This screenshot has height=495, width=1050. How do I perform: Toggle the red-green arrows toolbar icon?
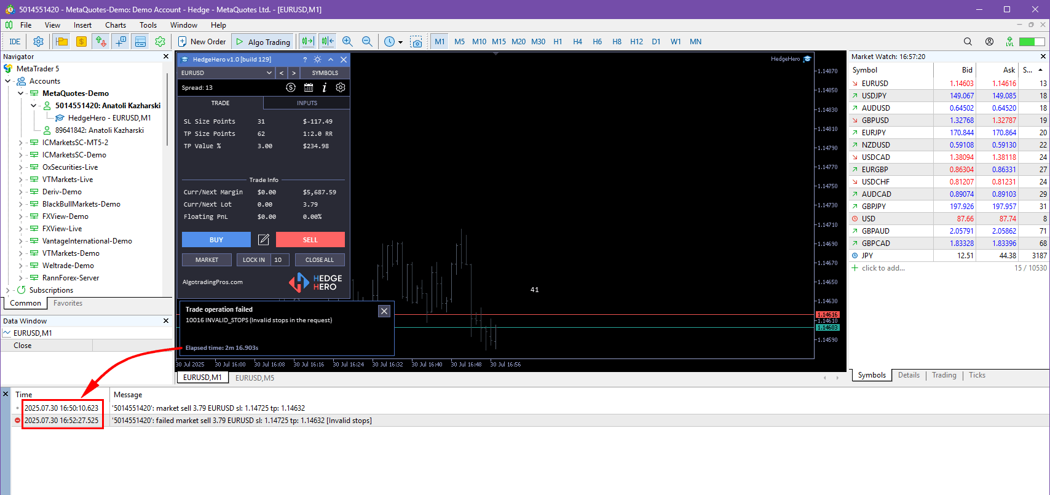[x=101, y=42]
